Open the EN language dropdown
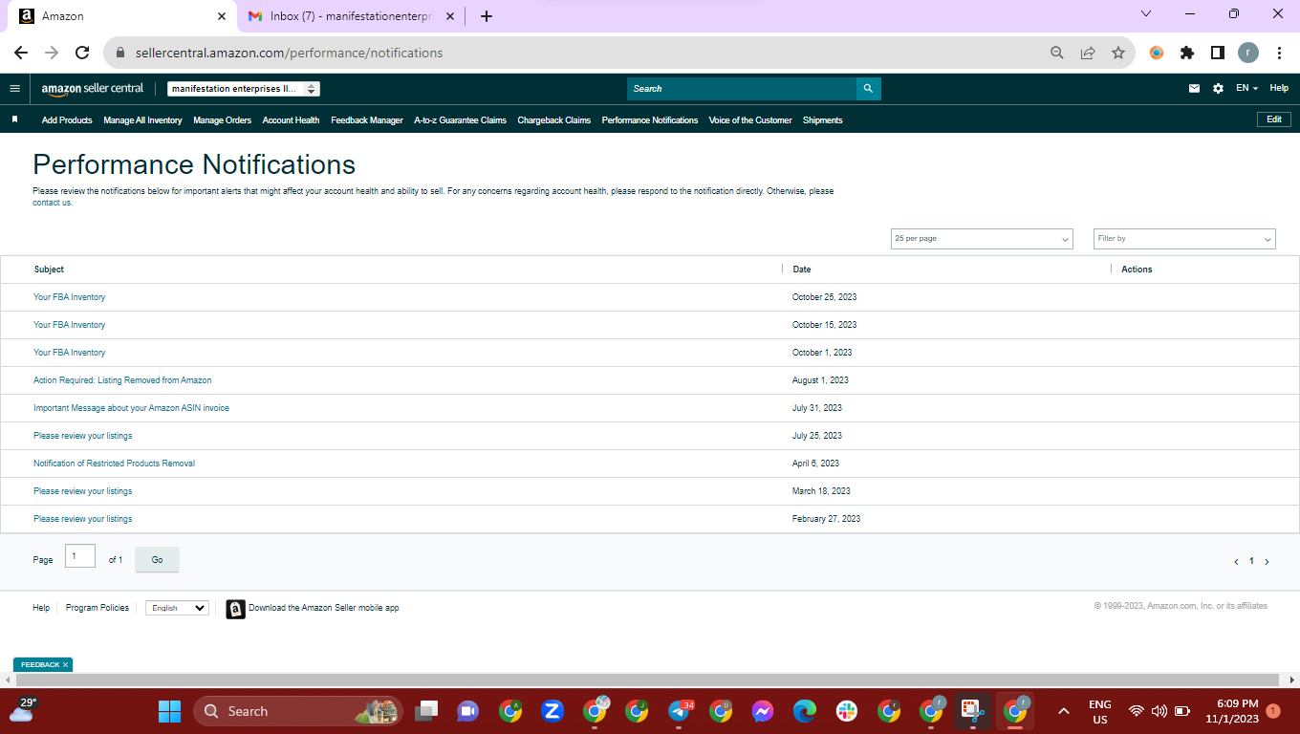This screenshot has height=734, width=1300. pyautogui.click(x=1246, y=89)
